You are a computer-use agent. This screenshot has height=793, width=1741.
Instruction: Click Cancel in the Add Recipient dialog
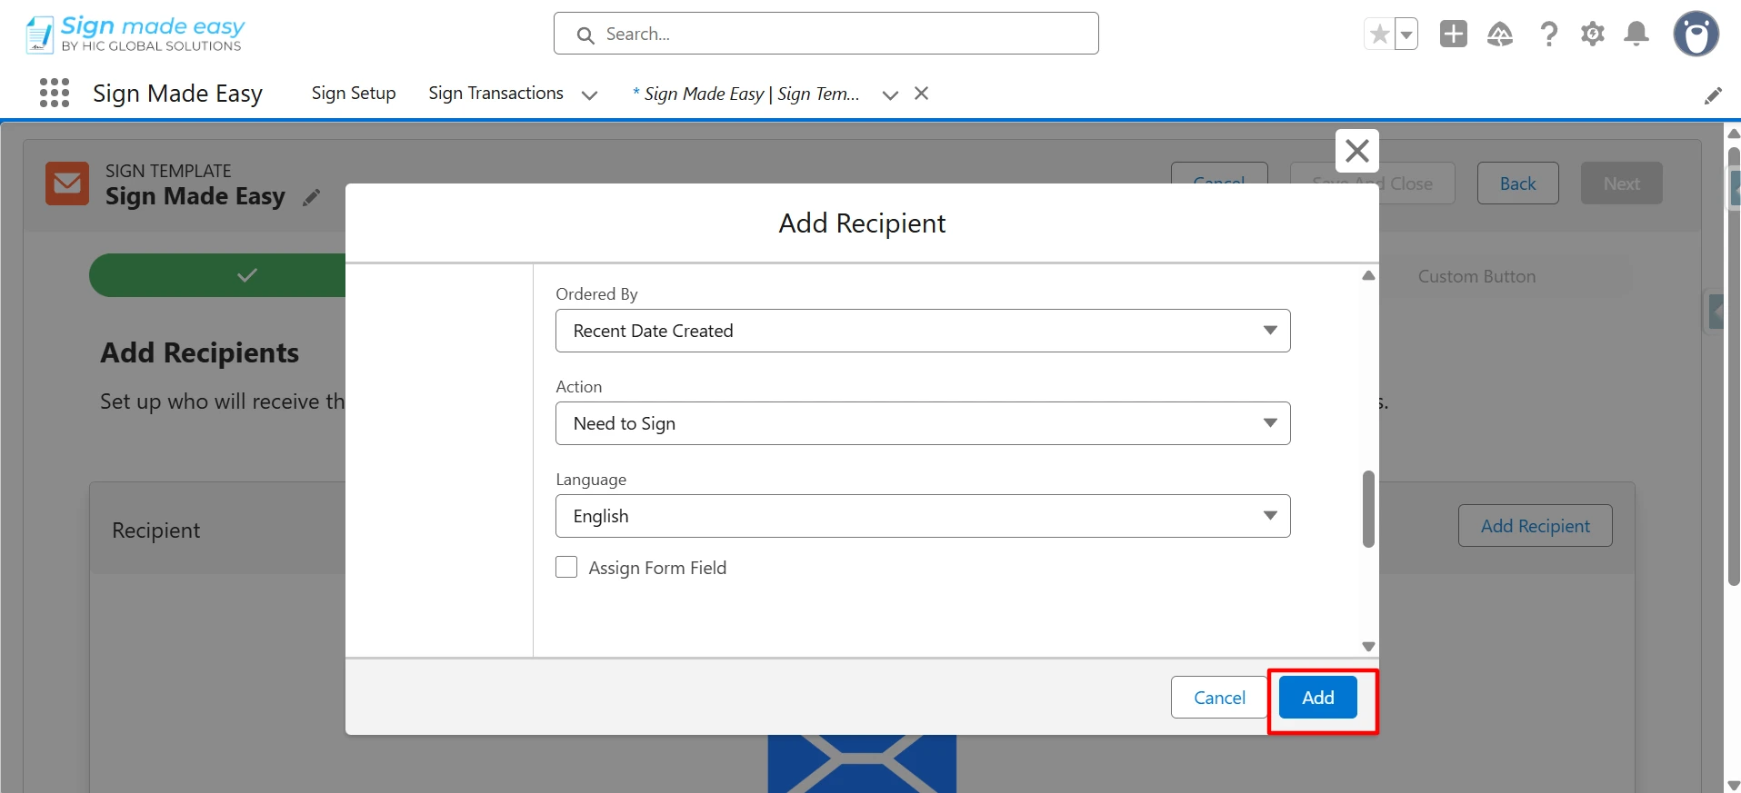[x=1219, y=698]
